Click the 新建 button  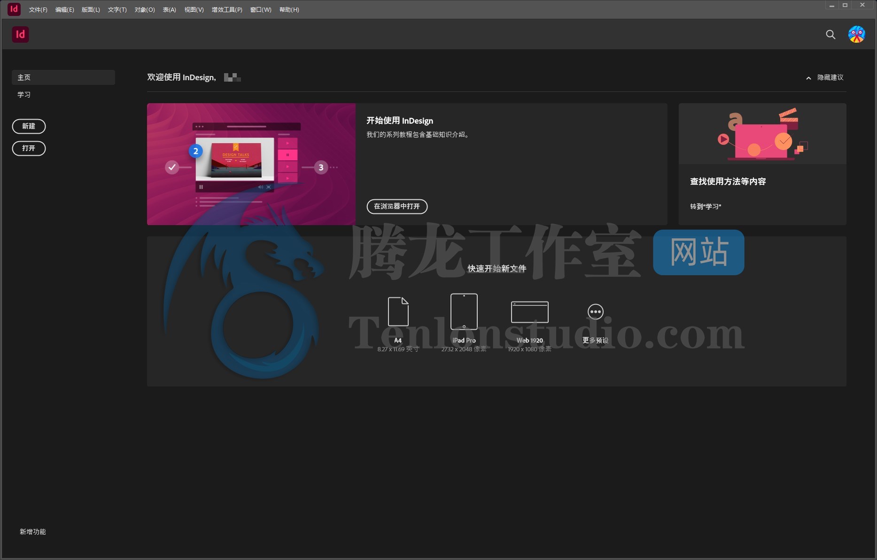pyautogui.click(x=29, y=126)
